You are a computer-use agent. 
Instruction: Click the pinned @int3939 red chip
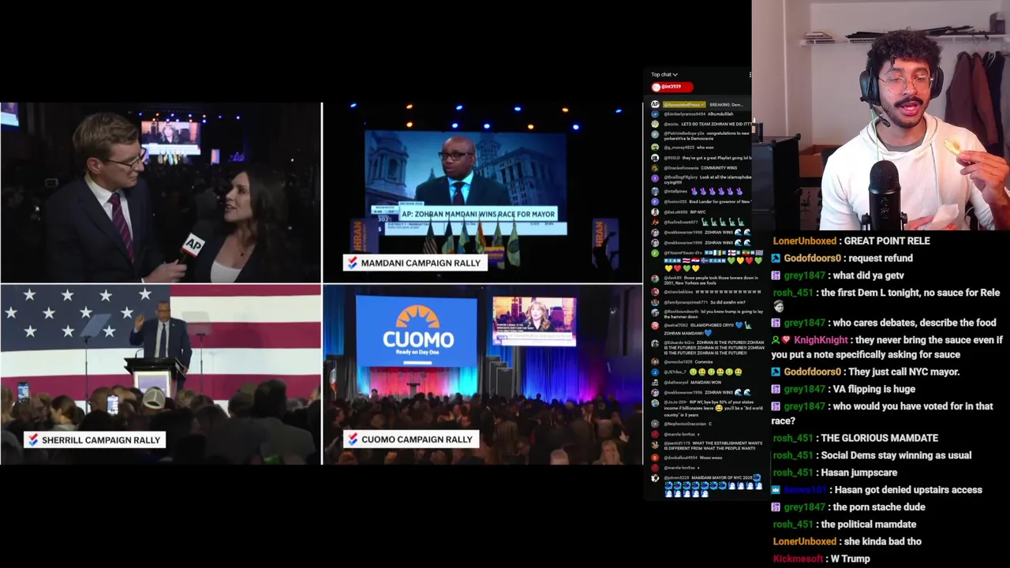point(671,87)
